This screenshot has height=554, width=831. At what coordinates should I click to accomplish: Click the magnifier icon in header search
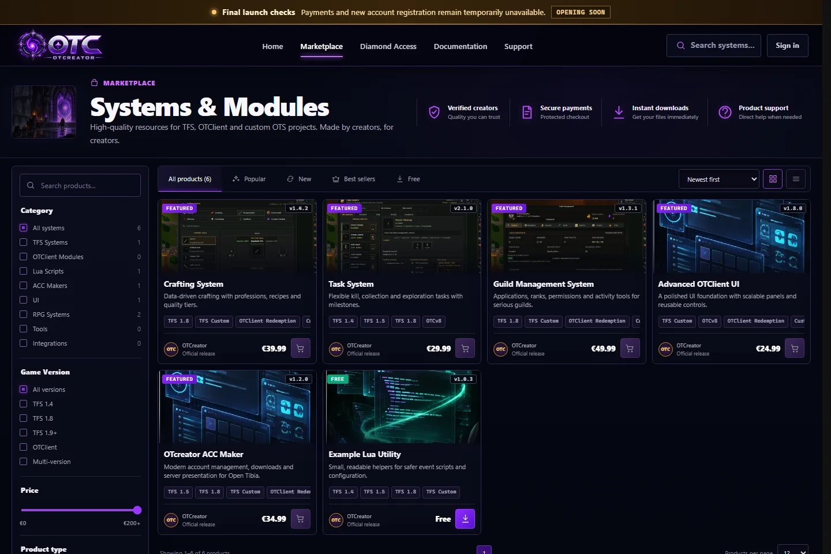[x=681, y=46]
